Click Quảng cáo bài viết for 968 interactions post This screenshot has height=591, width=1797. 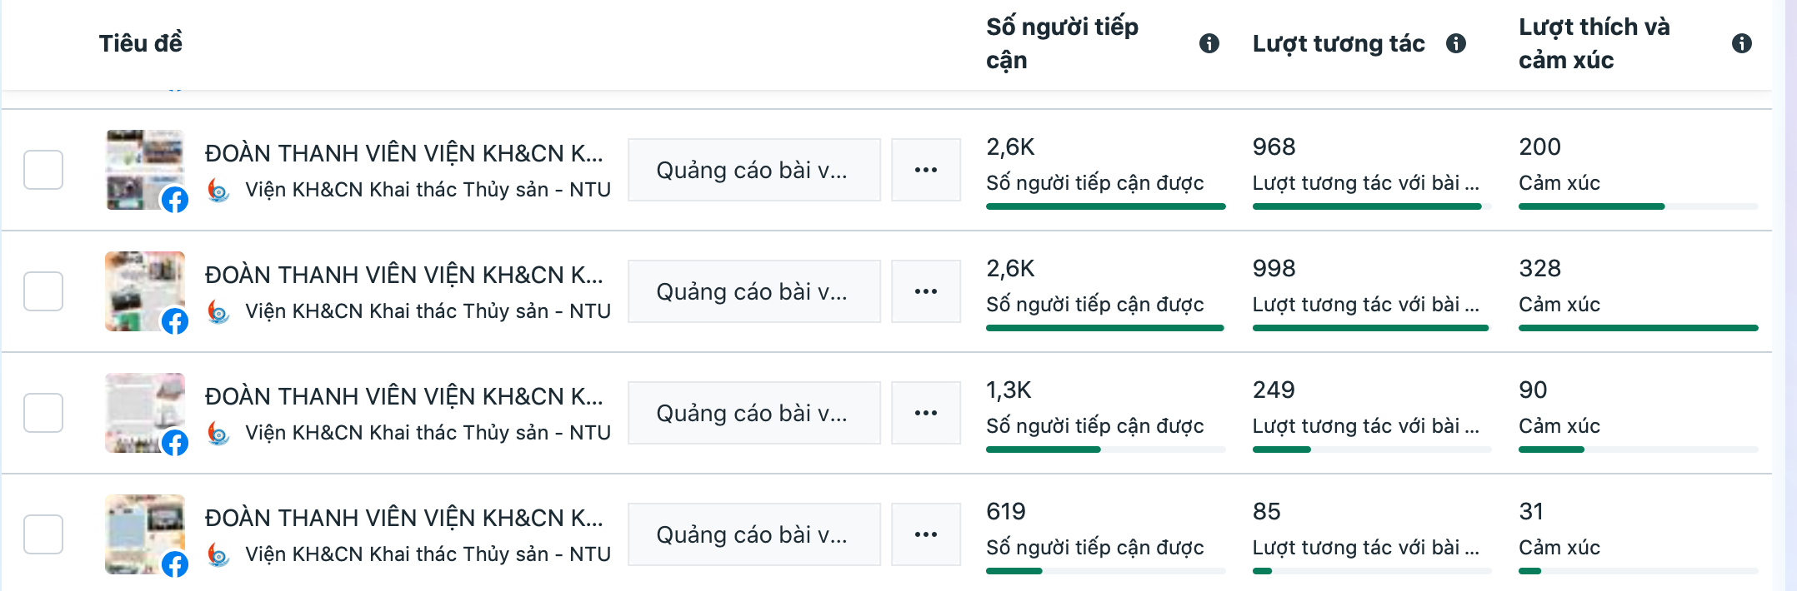coord(753,170)
